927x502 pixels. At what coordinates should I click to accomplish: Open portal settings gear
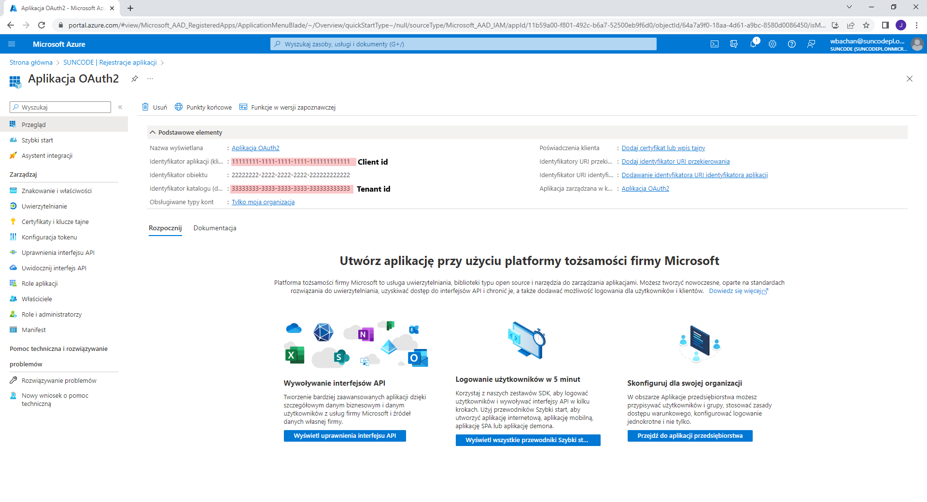click(772, 44)
